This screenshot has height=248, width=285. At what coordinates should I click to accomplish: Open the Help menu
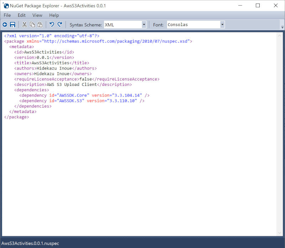(x=54, y=15)
